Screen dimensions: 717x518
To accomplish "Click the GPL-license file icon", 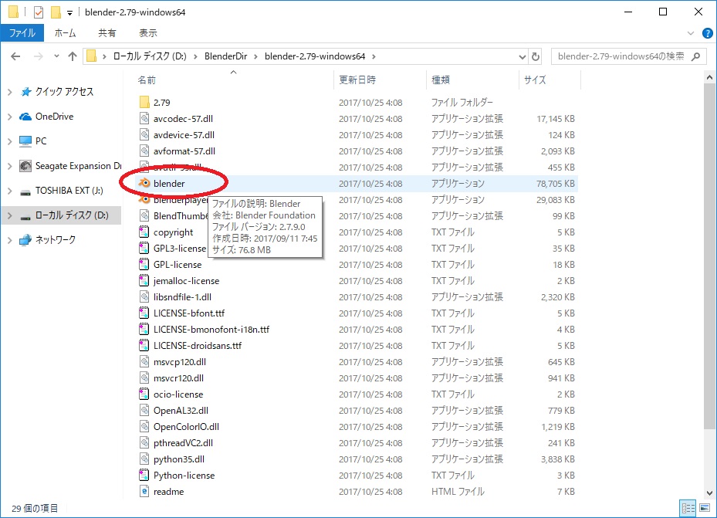I will tap(144, 264).
